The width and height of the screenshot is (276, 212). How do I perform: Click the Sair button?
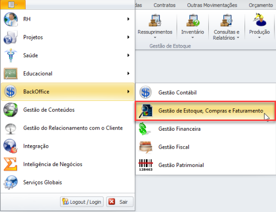[120, 202]
